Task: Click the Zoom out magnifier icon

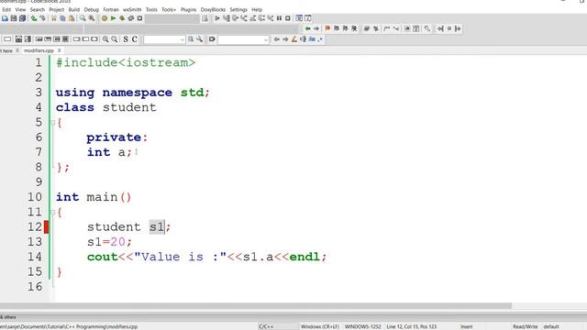Action: click(114, 39)
